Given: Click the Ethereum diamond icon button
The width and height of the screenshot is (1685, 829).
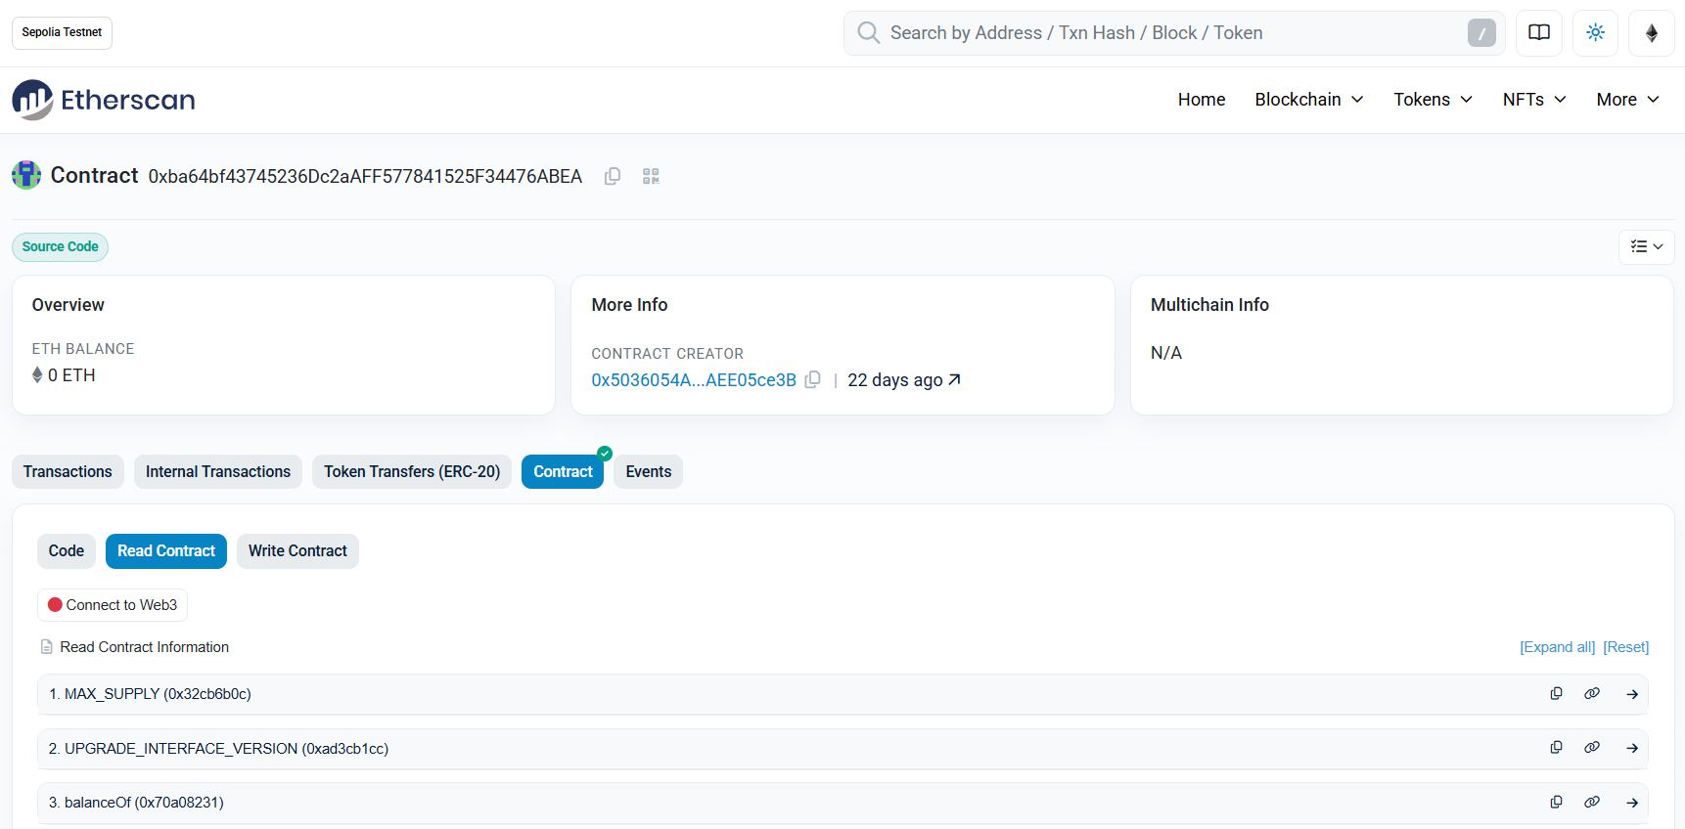Looking at the screenshot, I should (x=1652, y=33).
